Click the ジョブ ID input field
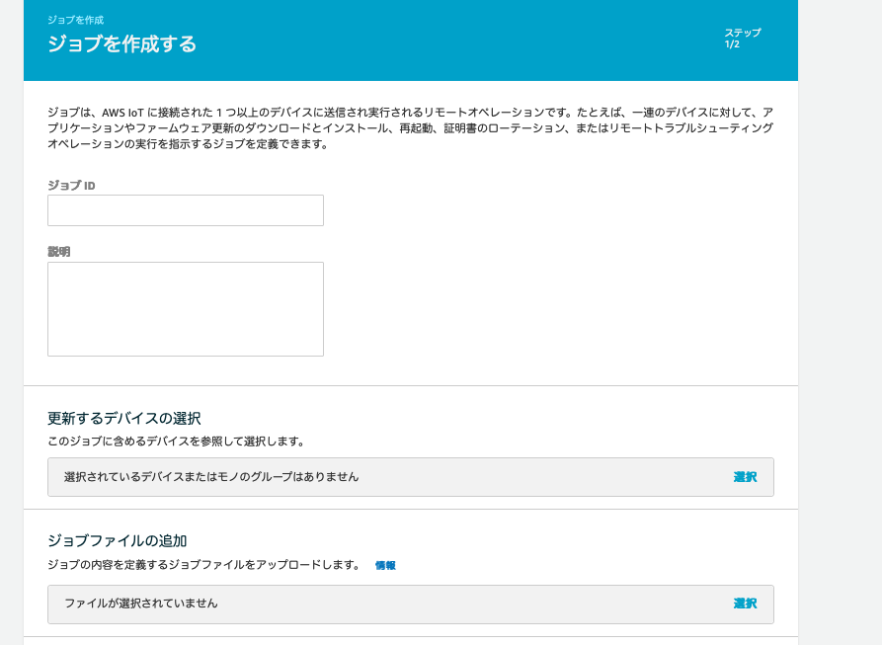 (x=185, y=209)
